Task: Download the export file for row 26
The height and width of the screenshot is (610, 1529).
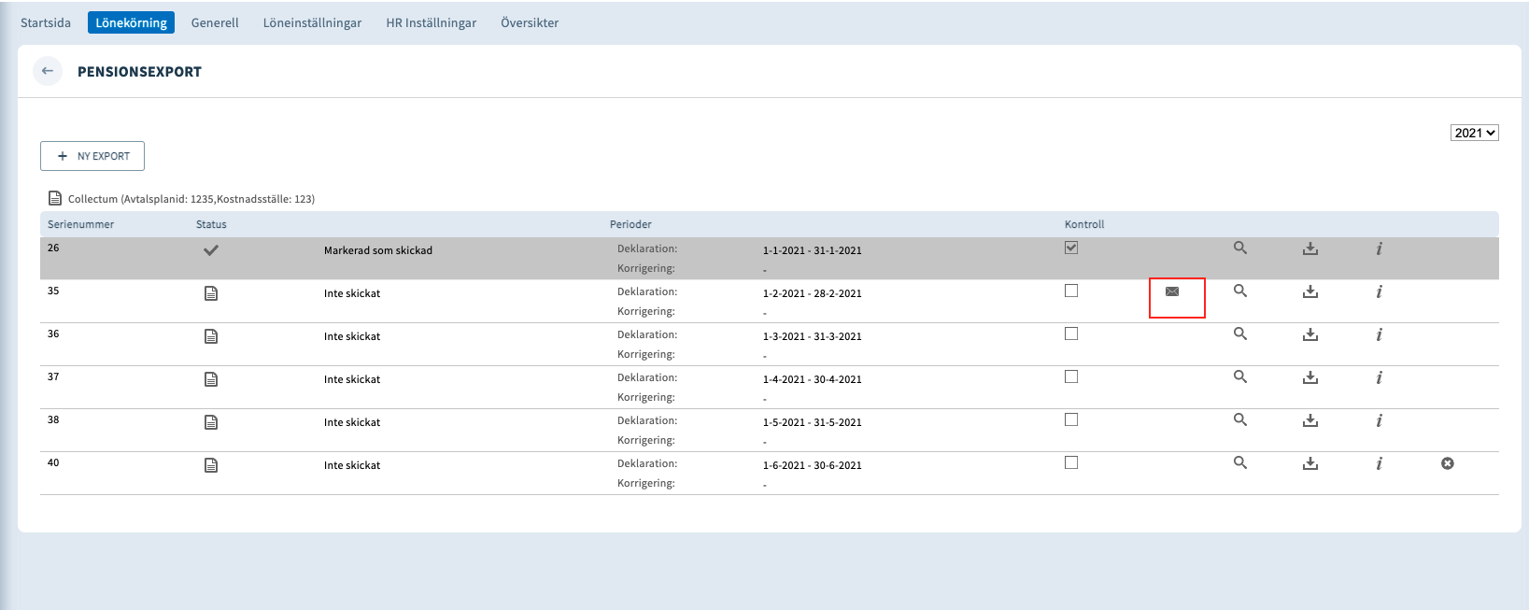Action: point(1310,248)
